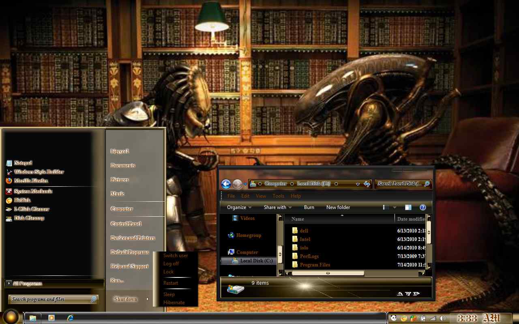
Task: Click the Search programs and files box
Action: point(53,299)
